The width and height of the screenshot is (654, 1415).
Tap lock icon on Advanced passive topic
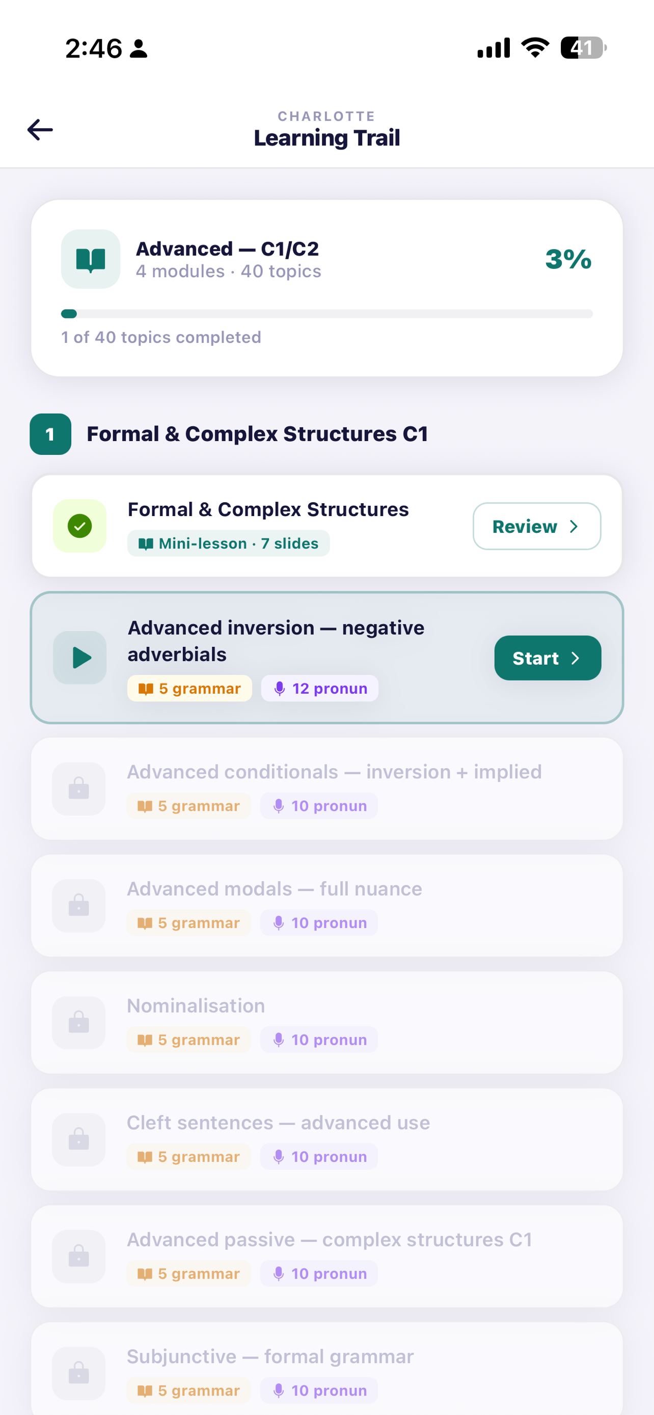pyautogui.click(x=78, y=1257)
